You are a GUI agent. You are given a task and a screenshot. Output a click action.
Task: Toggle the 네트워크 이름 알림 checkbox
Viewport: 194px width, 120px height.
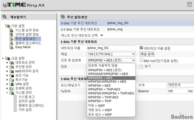coord(141,48)
